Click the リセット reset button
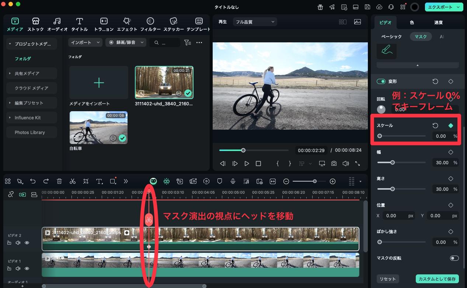This screenshot has width=467, height=288. click(388, 279)
